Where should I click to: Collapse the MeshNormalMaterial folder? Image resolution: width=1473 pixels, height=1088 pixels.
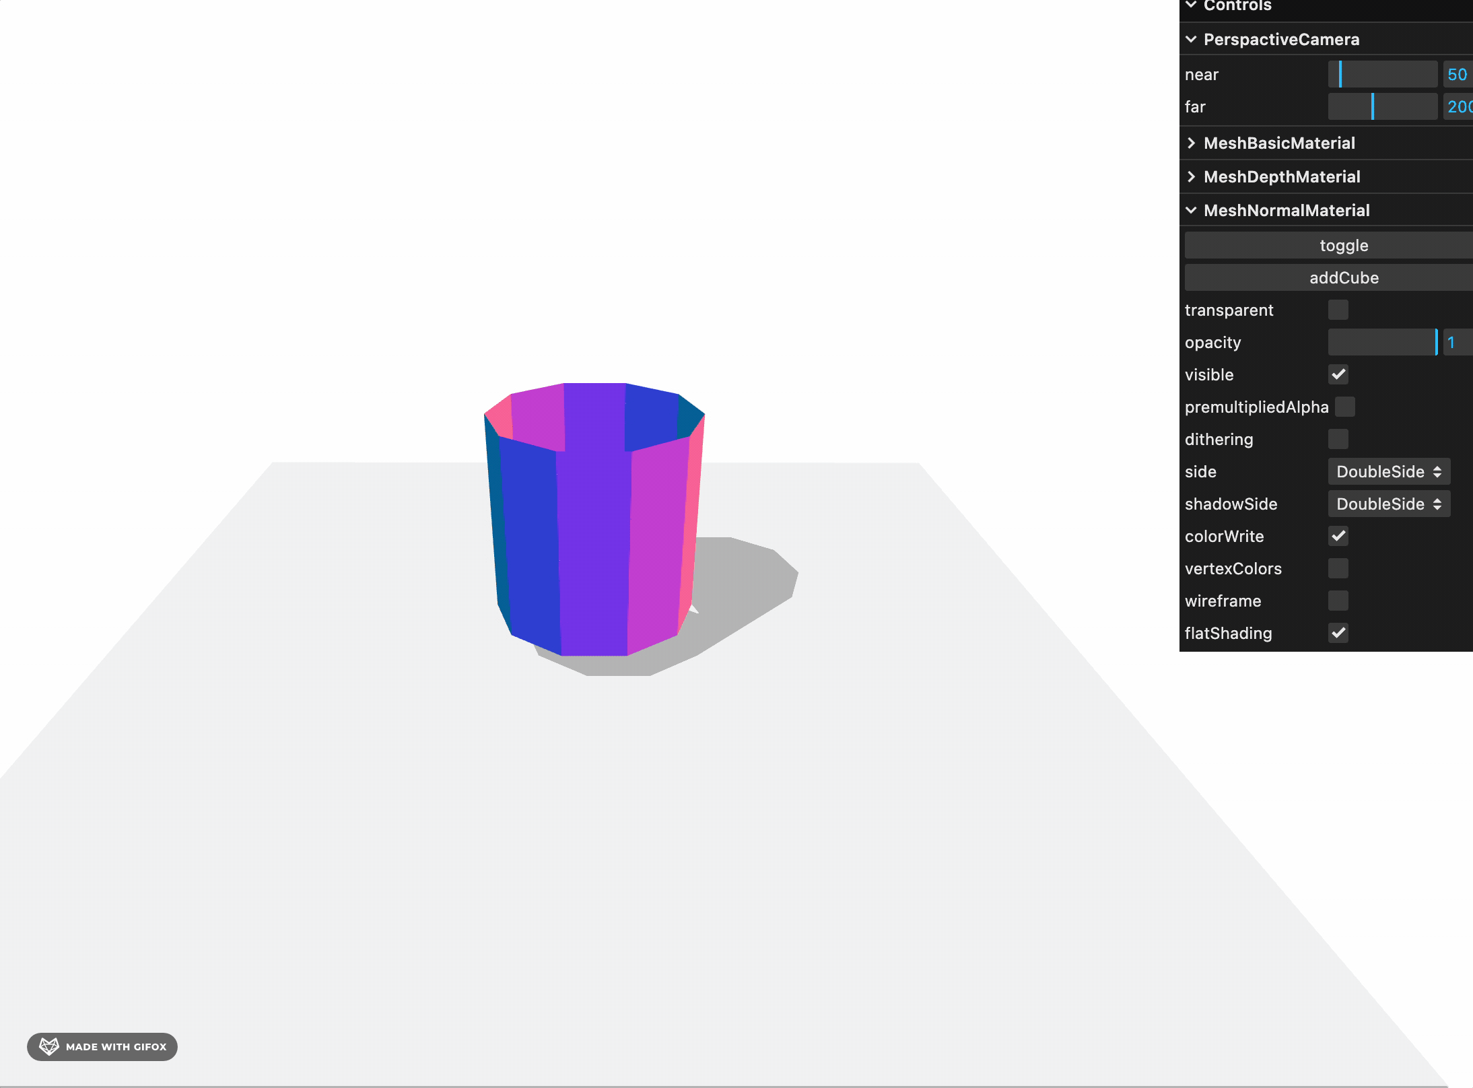pos(1286,210)
